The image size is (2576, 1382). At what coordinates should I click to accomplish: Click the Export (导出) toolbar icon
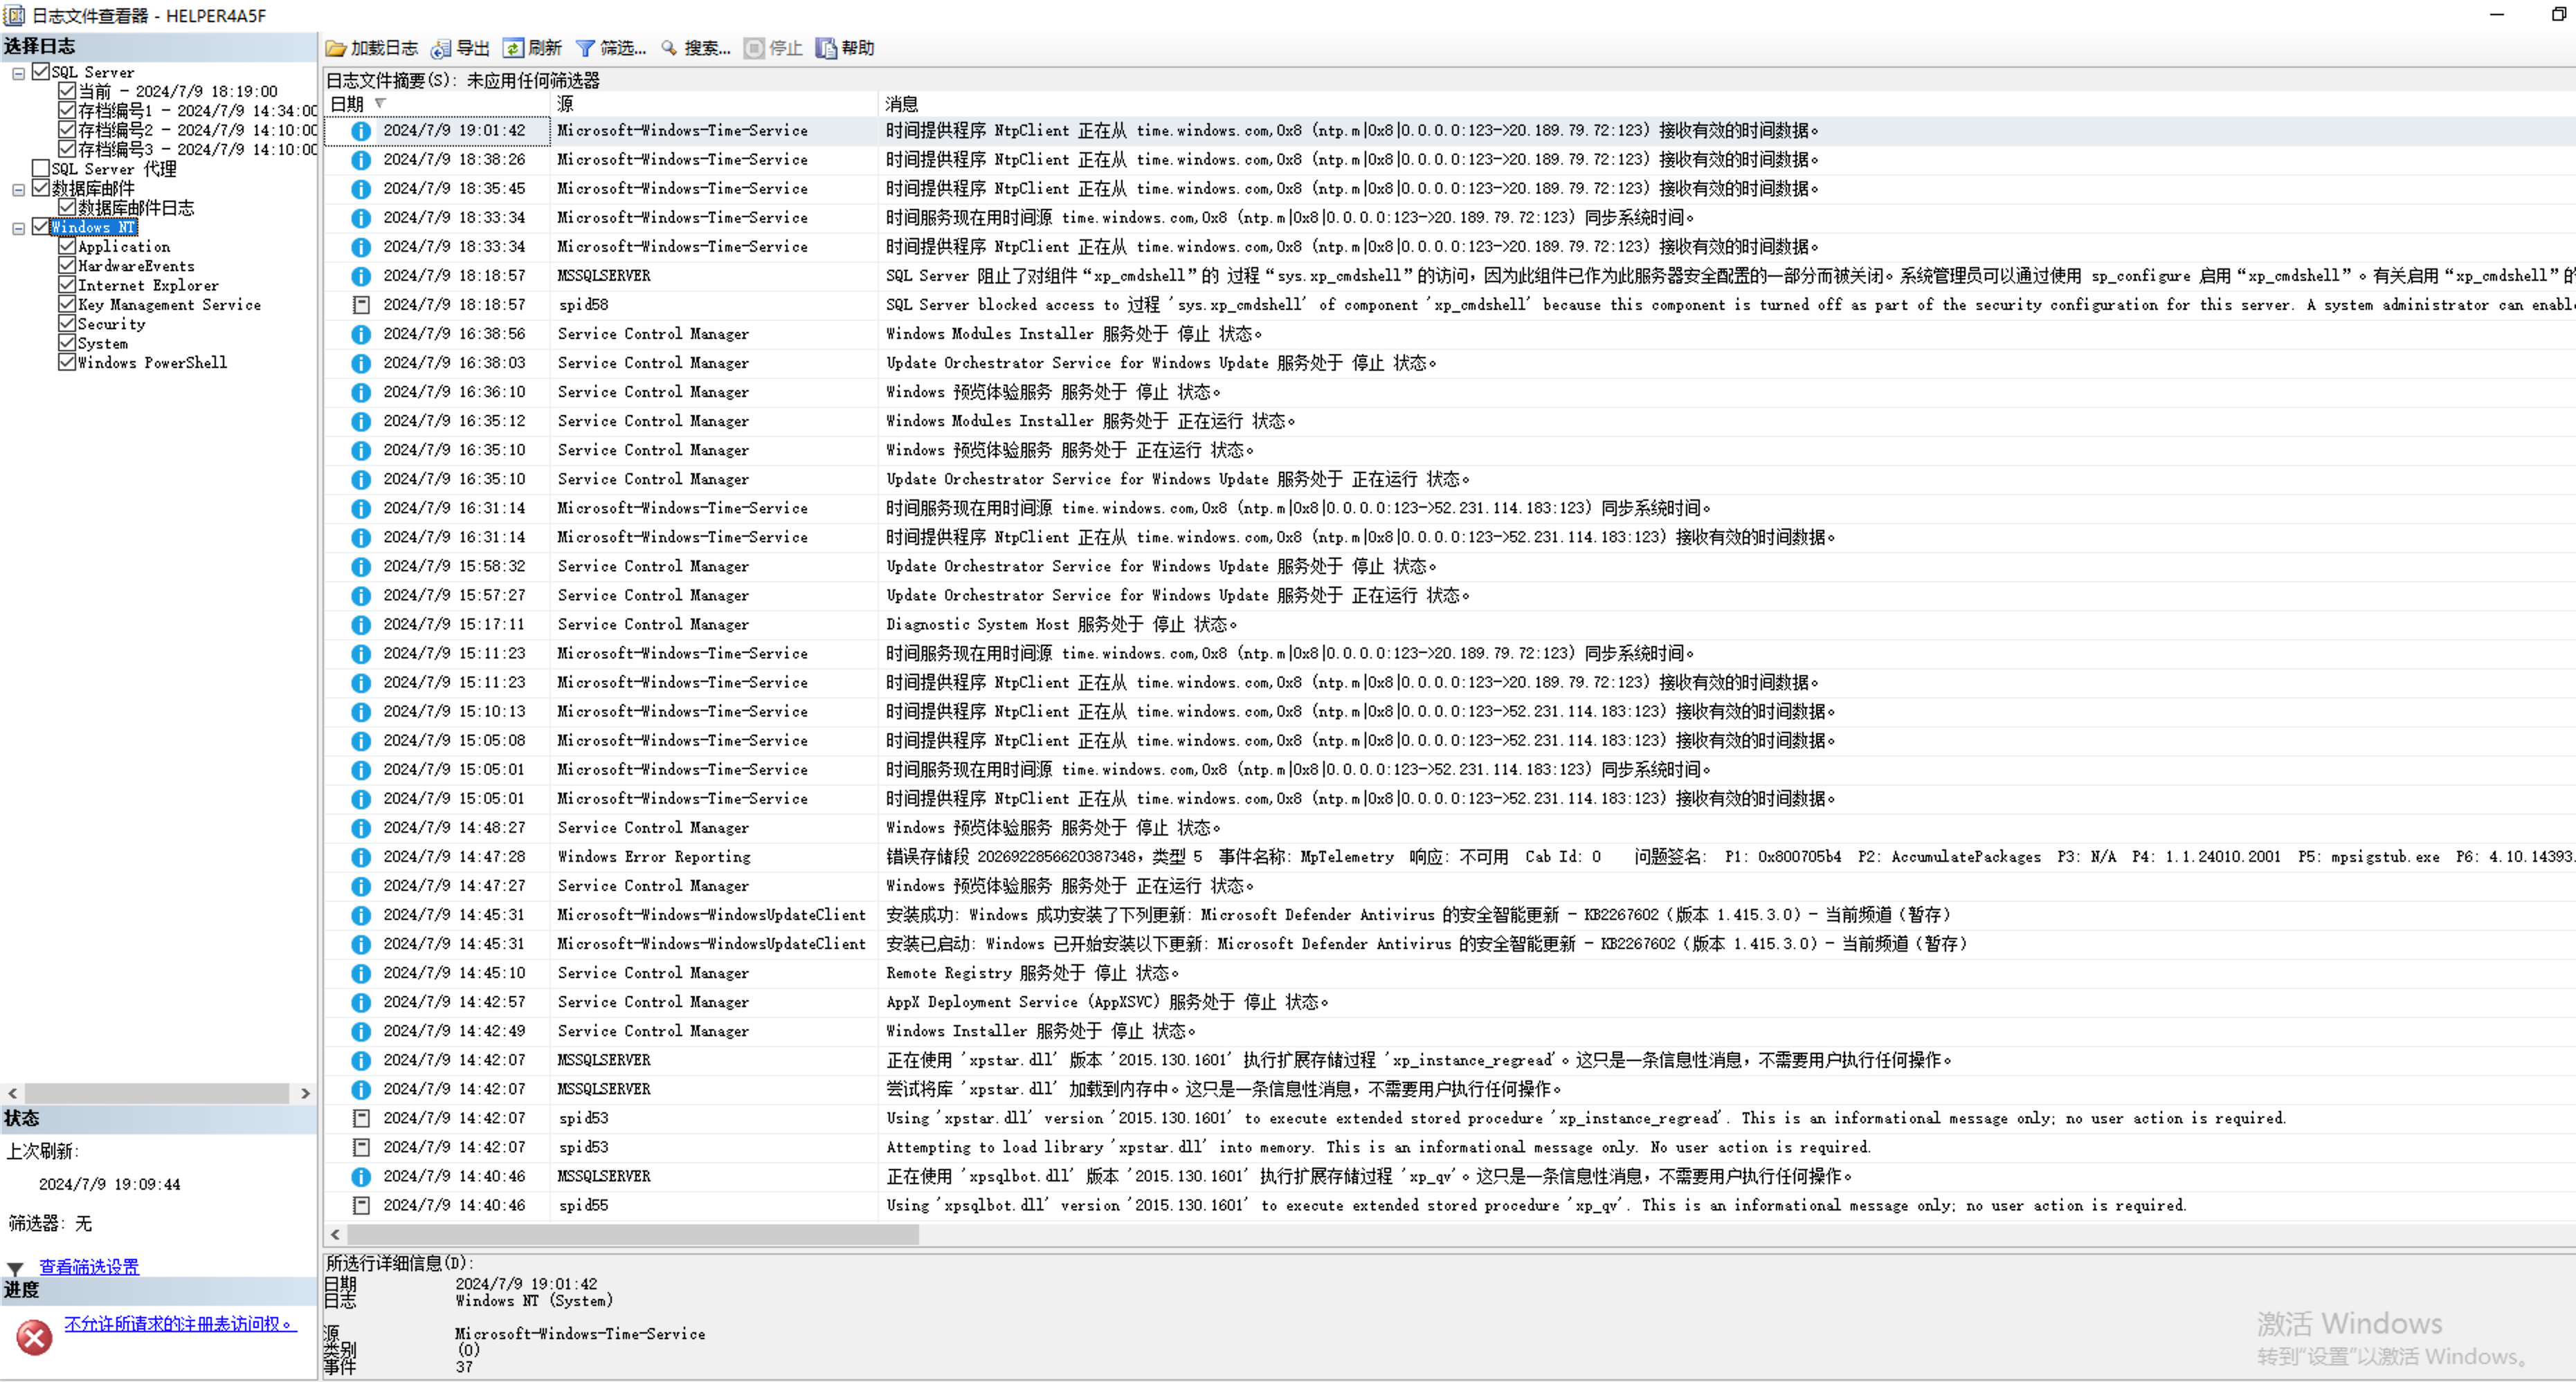pos(441,48)
